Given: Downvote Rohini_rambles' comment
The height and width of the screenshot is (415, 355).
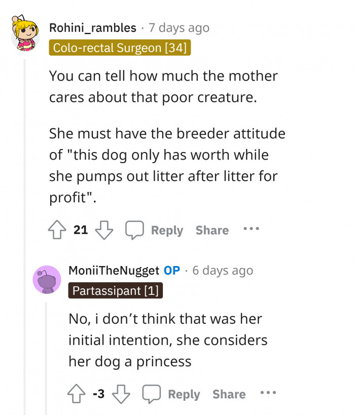Looking at the screenshot, I should point(104,230).
